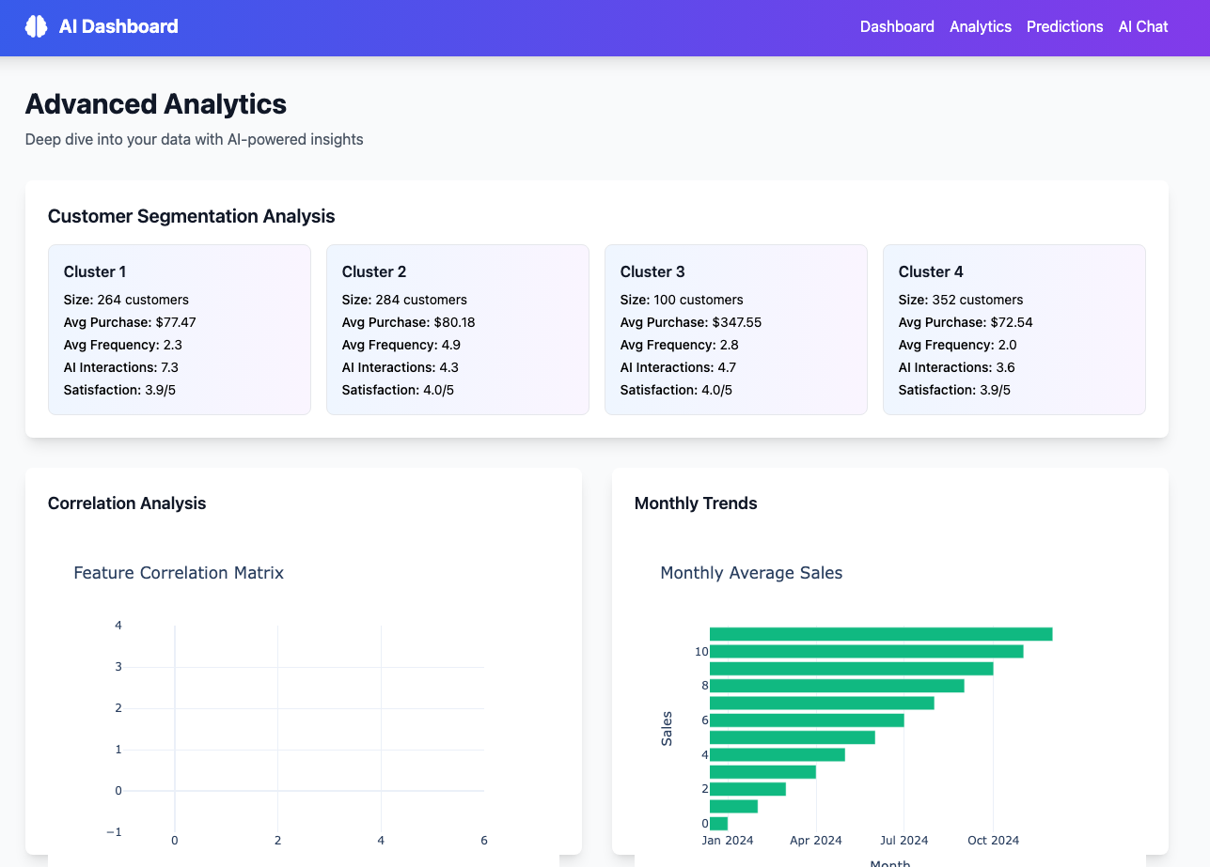The image size is (1210, 867).
Task: Click the brain logo icon
Action: point(36,26)
